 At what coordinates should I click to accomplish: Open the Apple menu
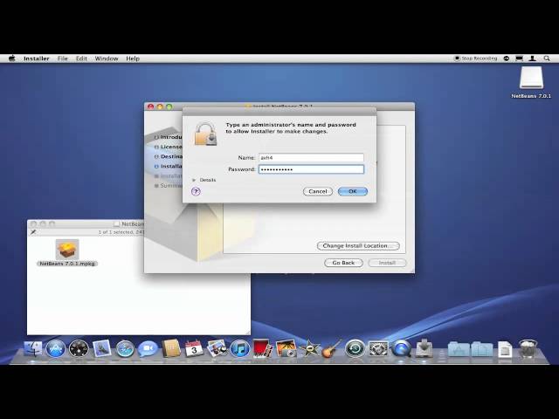(x=11, y=58)
